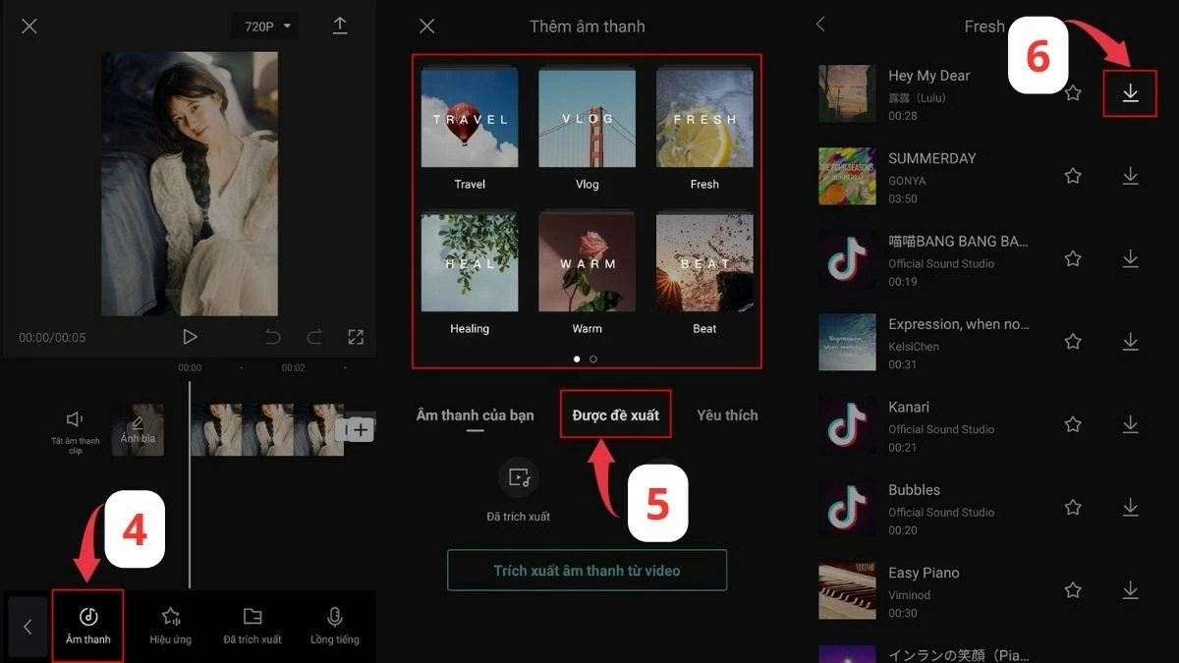
Task: Add a clip with the plus button
Action: click(360, 429)
